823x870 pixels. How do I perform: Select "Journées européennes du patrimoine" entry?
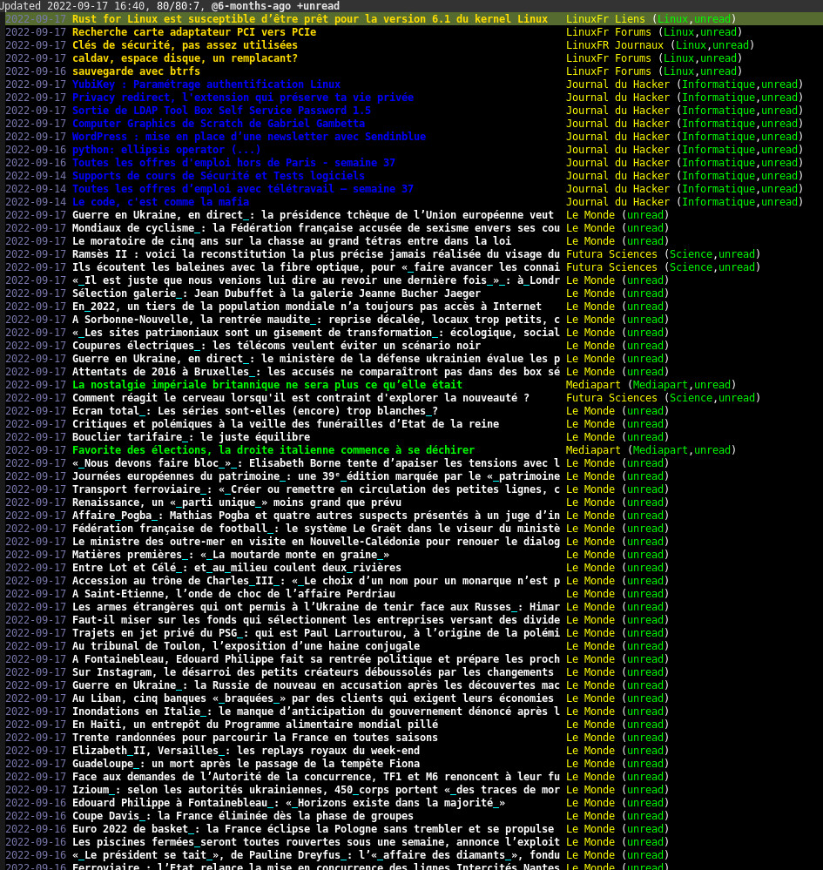coord(316,476)
